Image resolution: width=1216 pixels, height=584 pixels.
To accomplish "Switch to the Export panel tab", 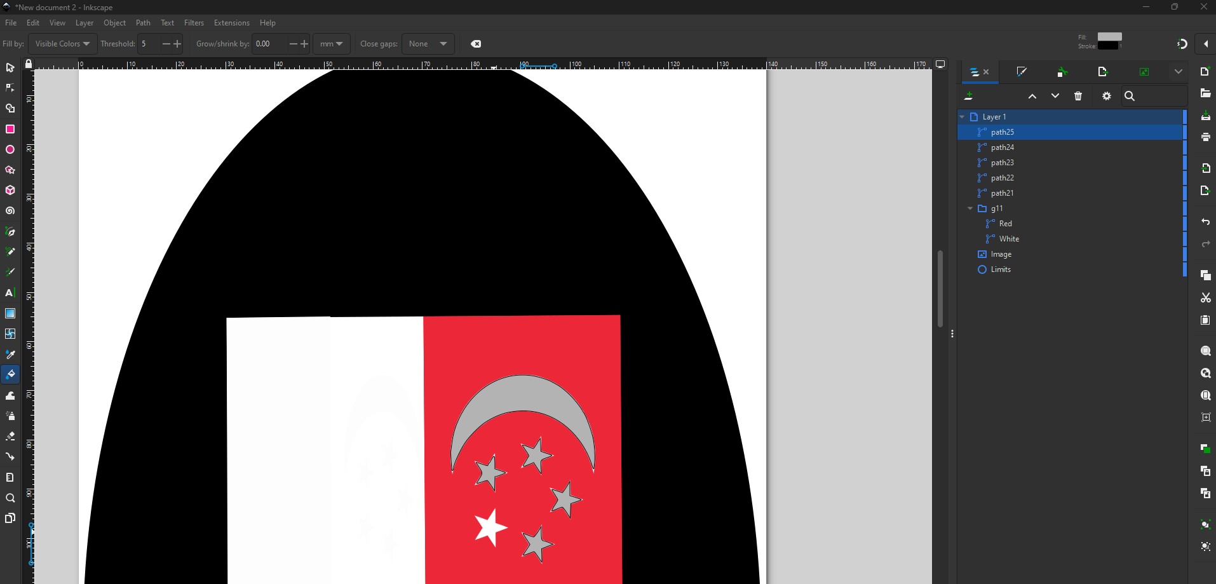I will click(x=1103, y=72).
